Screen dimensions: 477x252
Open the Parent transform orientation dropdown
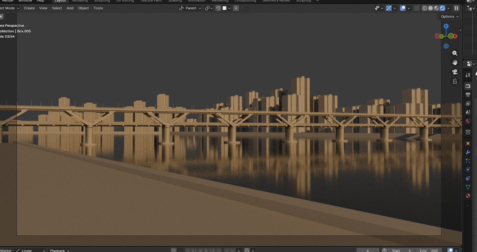pyautogui.click(x=190, y=8)
